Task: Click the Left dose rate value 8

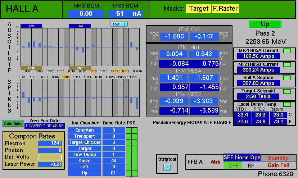Action: pyautogui.click(x=113, y=167)
